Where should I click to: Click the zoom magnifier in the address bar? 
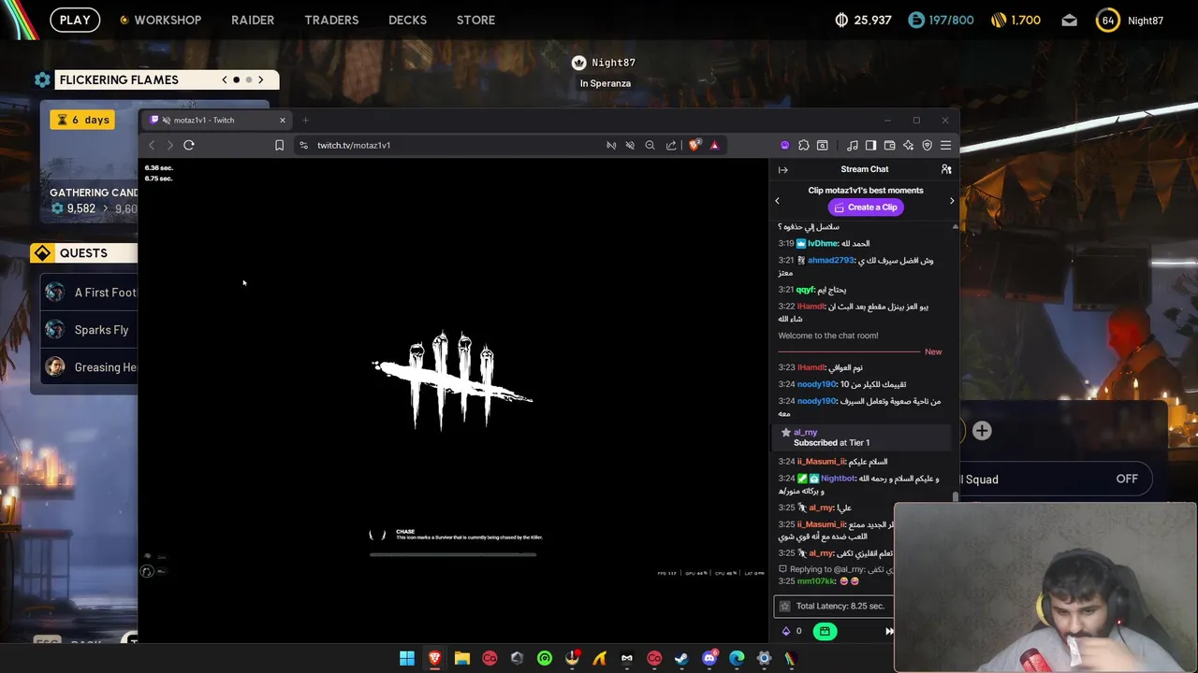coord(650,145)
